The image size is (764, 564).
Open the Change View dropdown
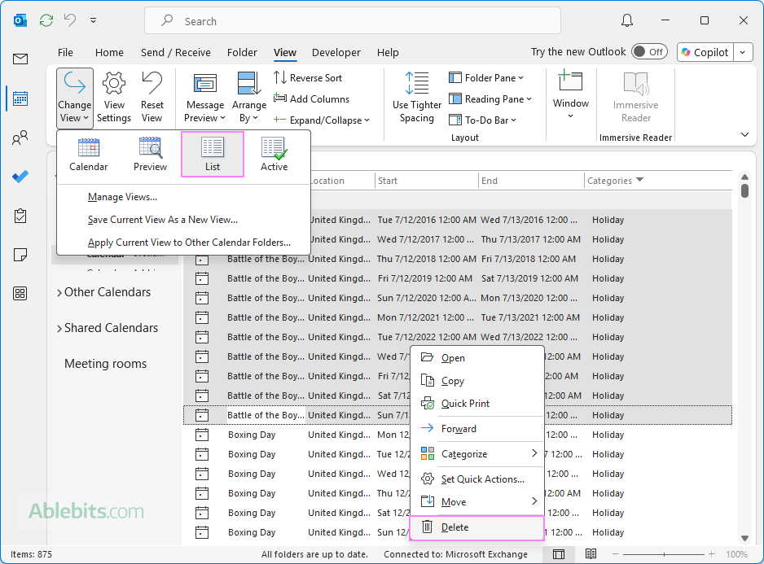(75, 98)
